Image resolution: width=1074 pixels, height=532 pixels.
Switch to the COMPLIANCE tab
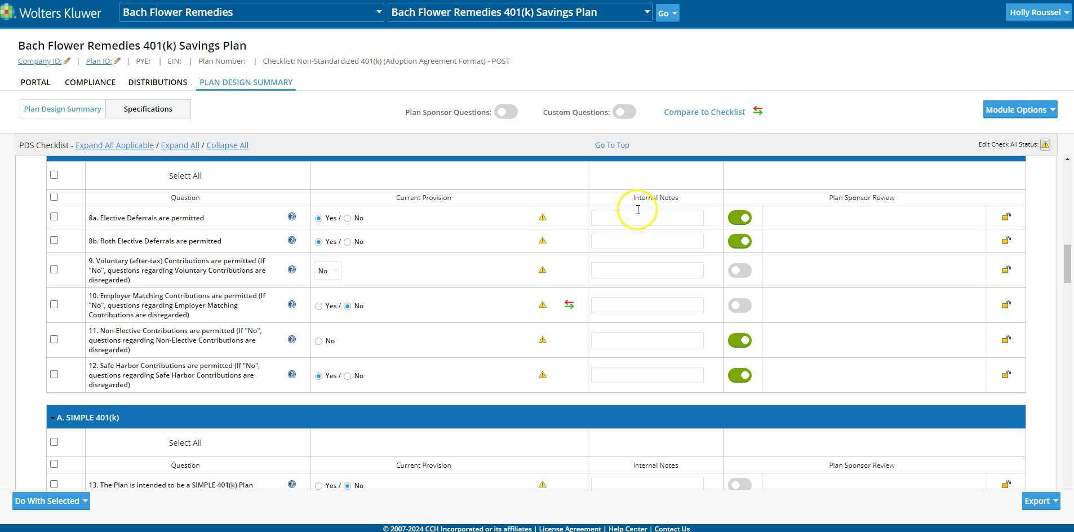90,82
